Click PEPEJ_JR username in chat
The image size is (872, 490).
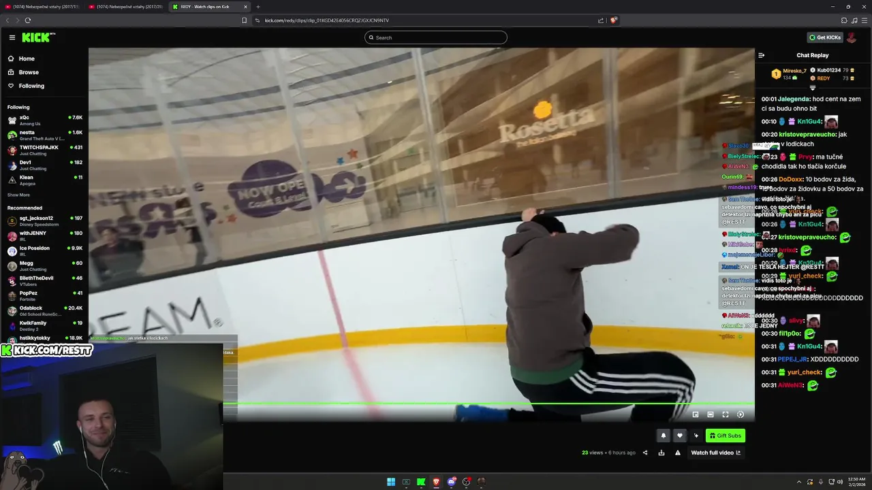coord(793,359)
